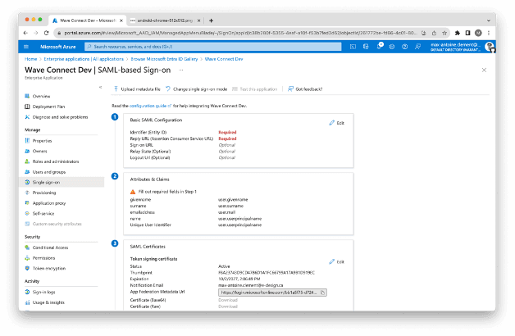
Task: Click the Got feedback icon
Action: 291,89
